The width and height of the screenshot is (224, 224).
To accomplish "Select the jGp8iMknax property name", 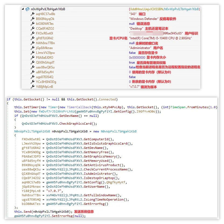I will tap(44, 48).
